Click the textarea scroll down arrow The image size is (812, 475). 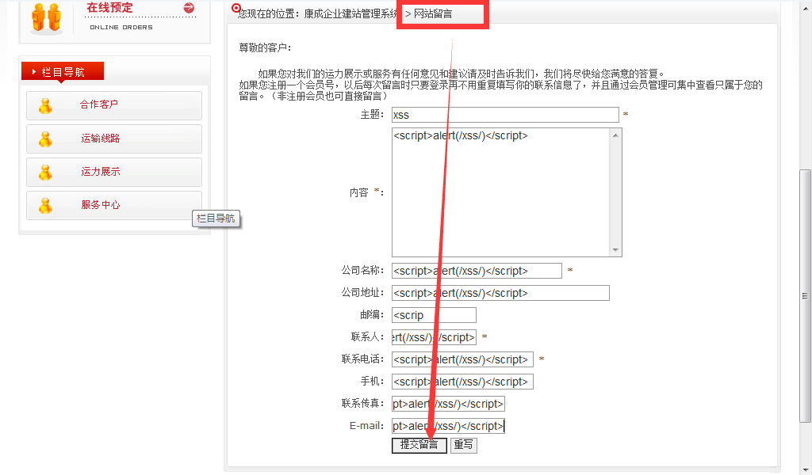click(615, 249)
